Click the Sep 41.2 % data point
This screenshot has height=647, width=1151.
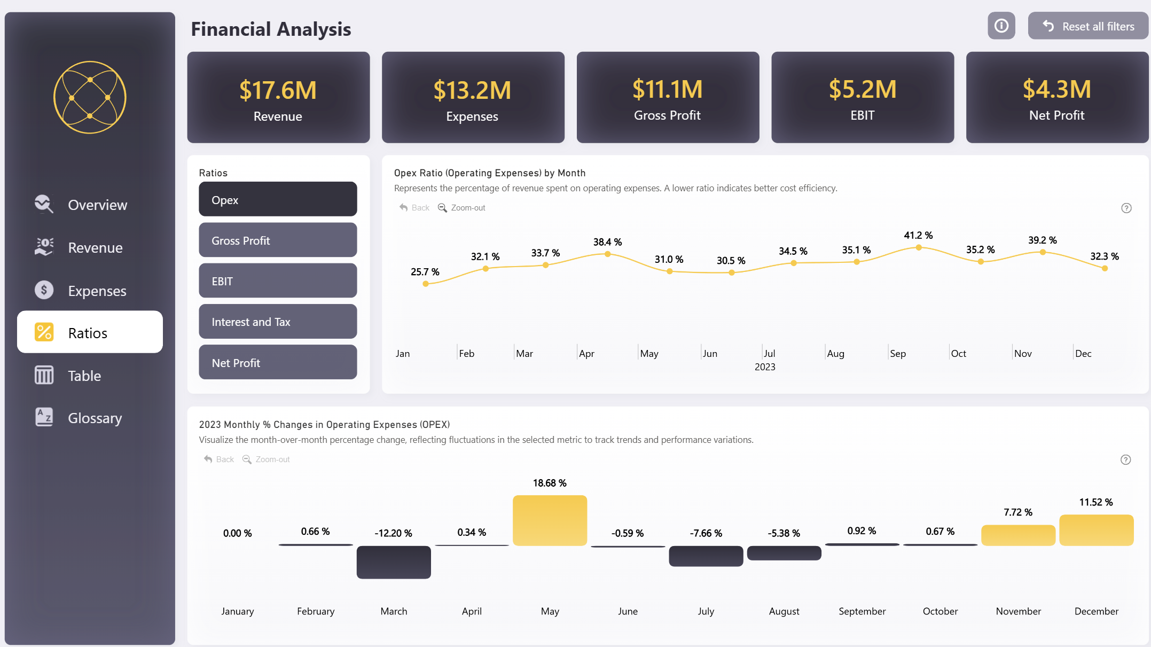click(x=918, y=247)
